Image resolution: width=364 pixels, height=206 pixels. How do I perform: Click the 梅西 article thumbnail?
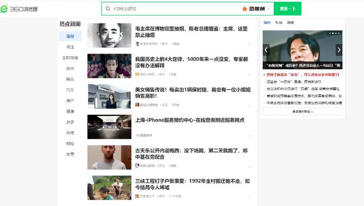pos(109,157)
